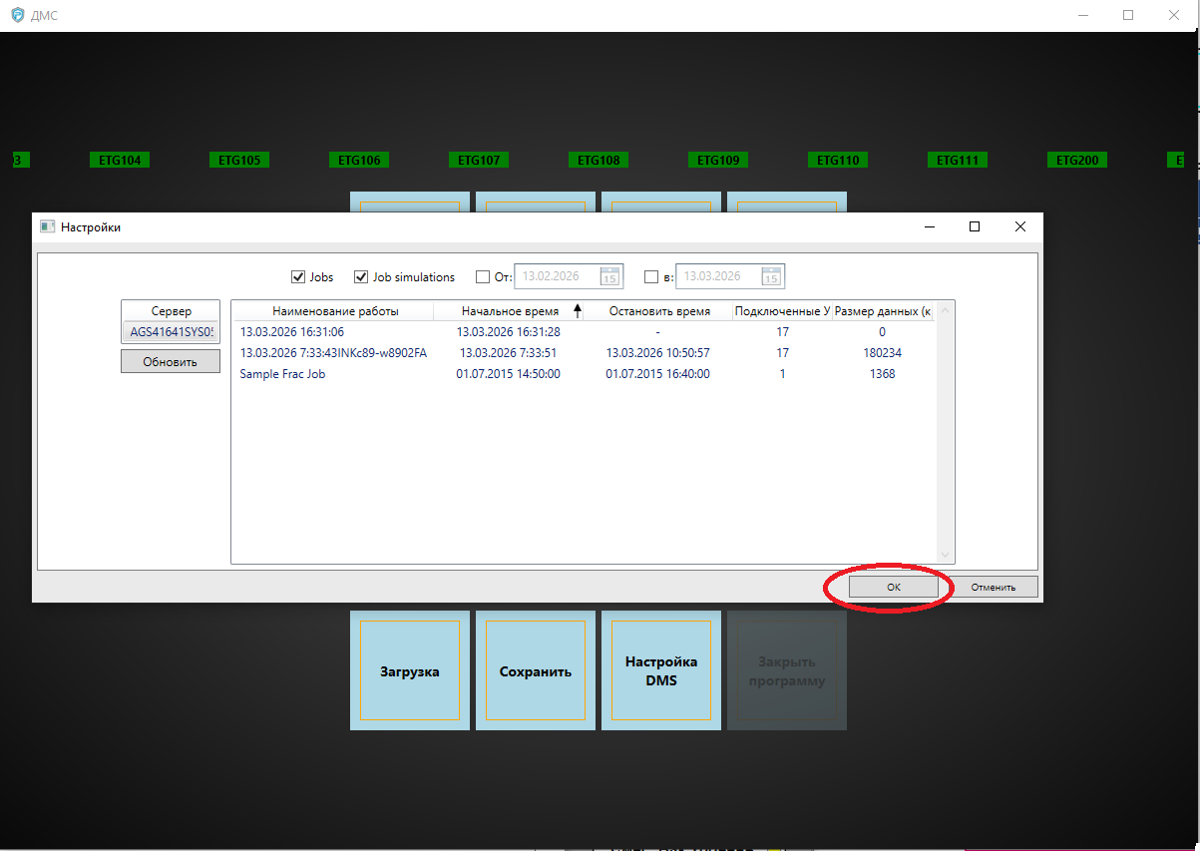Click the job list scrollbar down arrow
1200x851 pixels.
(x=946, y=555)
